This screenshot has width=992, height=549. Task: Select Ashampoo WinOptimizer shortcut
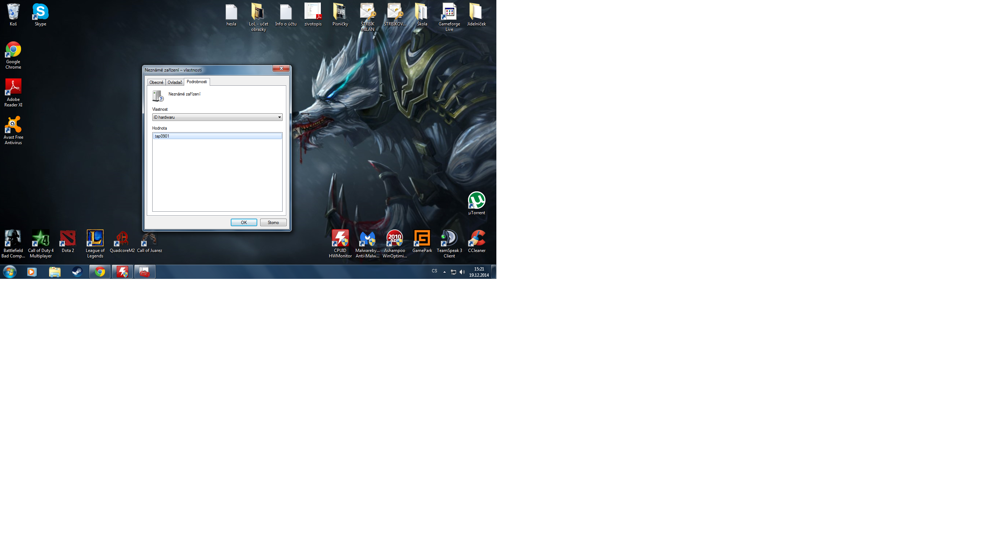tap(395, 244)
